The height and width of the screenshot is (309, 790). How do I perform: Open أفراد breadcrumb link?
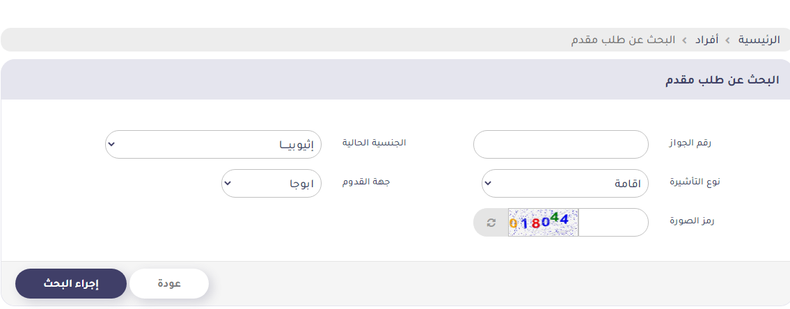[706, 40]
